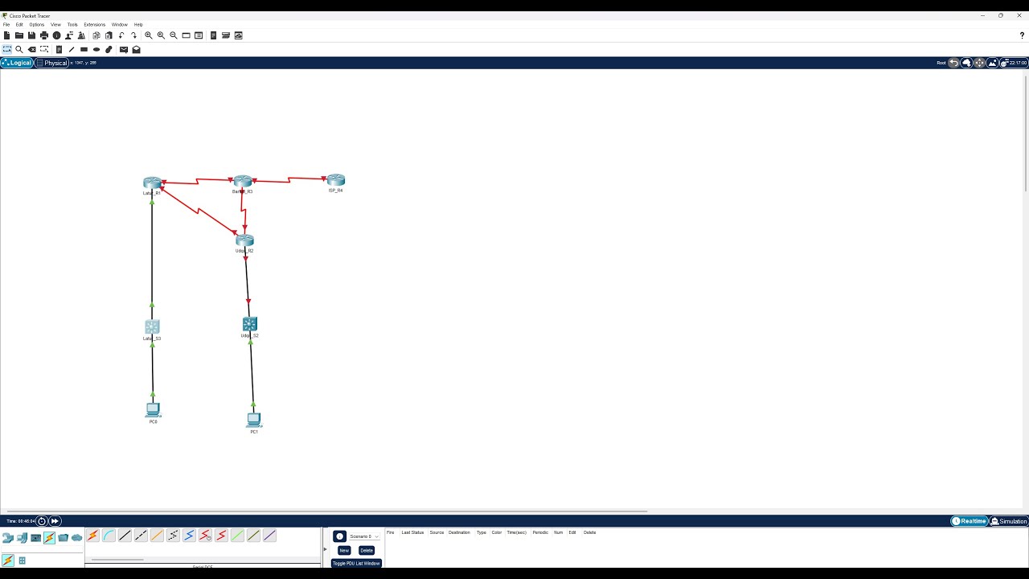Pick the Fiber orange cable
The height and width of the screenshot is (579, 1029).
(157, 536)
